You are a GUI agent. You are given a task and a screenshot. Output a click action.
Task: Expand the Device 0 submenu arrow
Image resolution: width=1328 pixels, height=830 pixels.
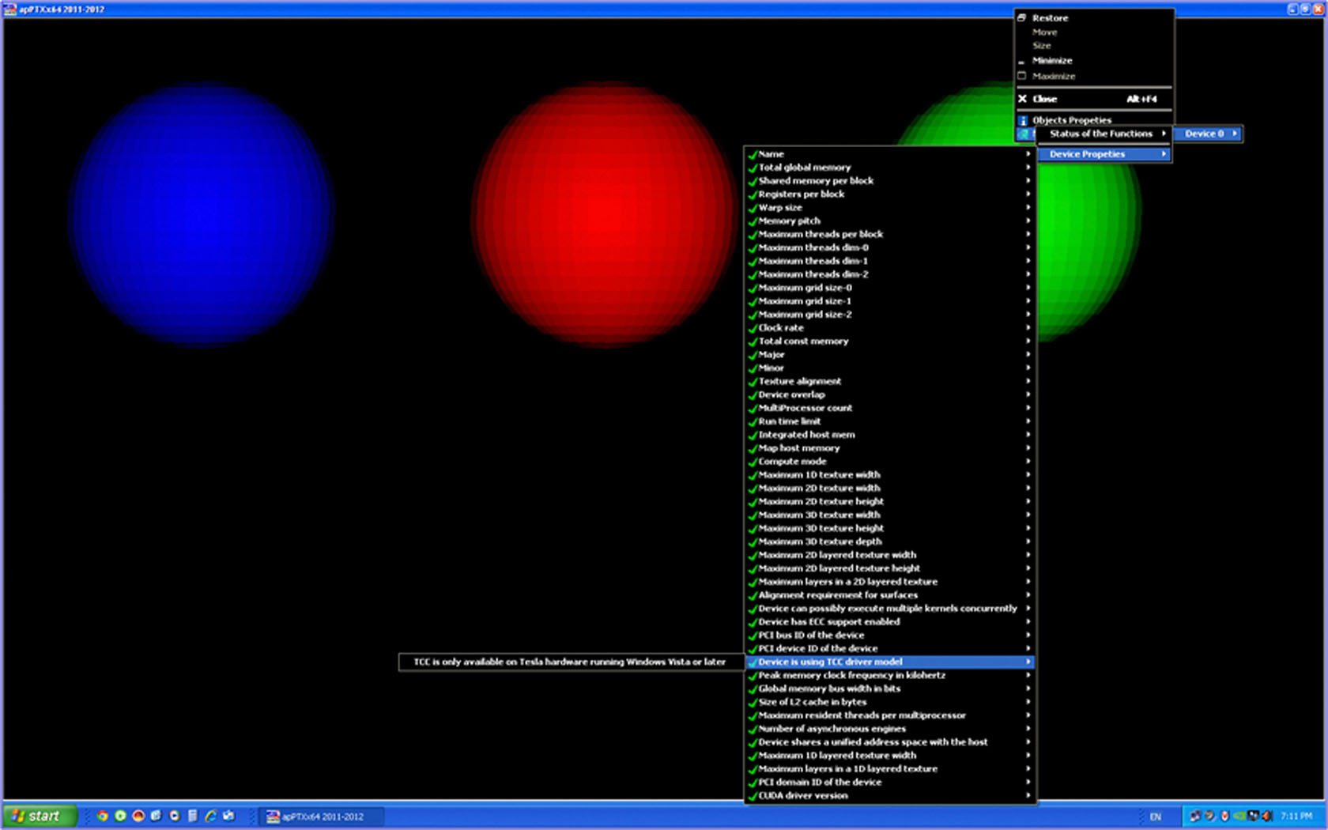(x=1234, y=134)
